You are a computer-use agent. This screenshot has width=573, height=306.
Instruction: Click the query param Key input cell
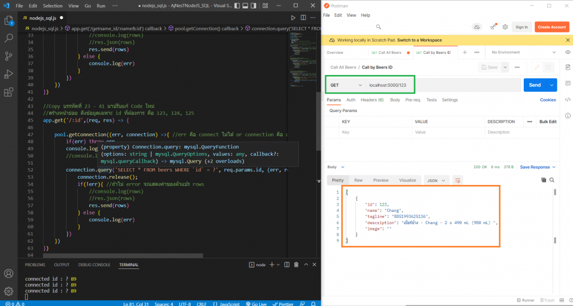pos(375,132)
